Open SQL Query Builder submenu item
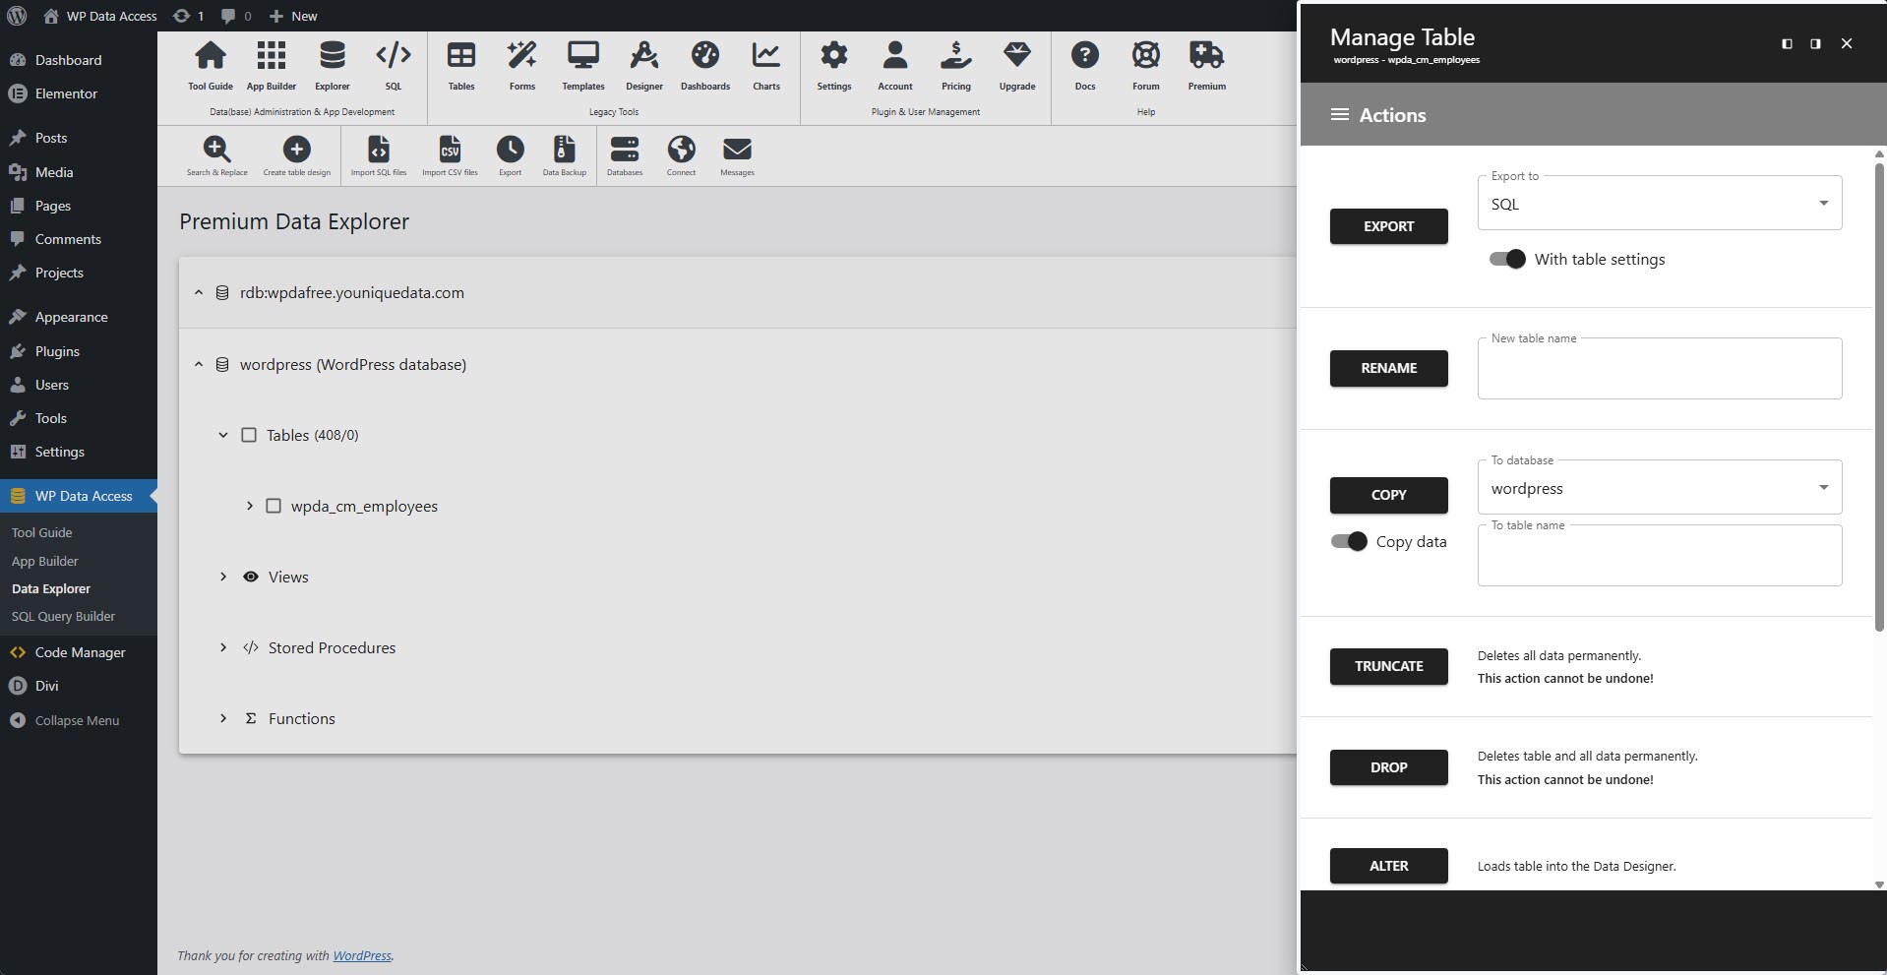 tap(63, 616)
